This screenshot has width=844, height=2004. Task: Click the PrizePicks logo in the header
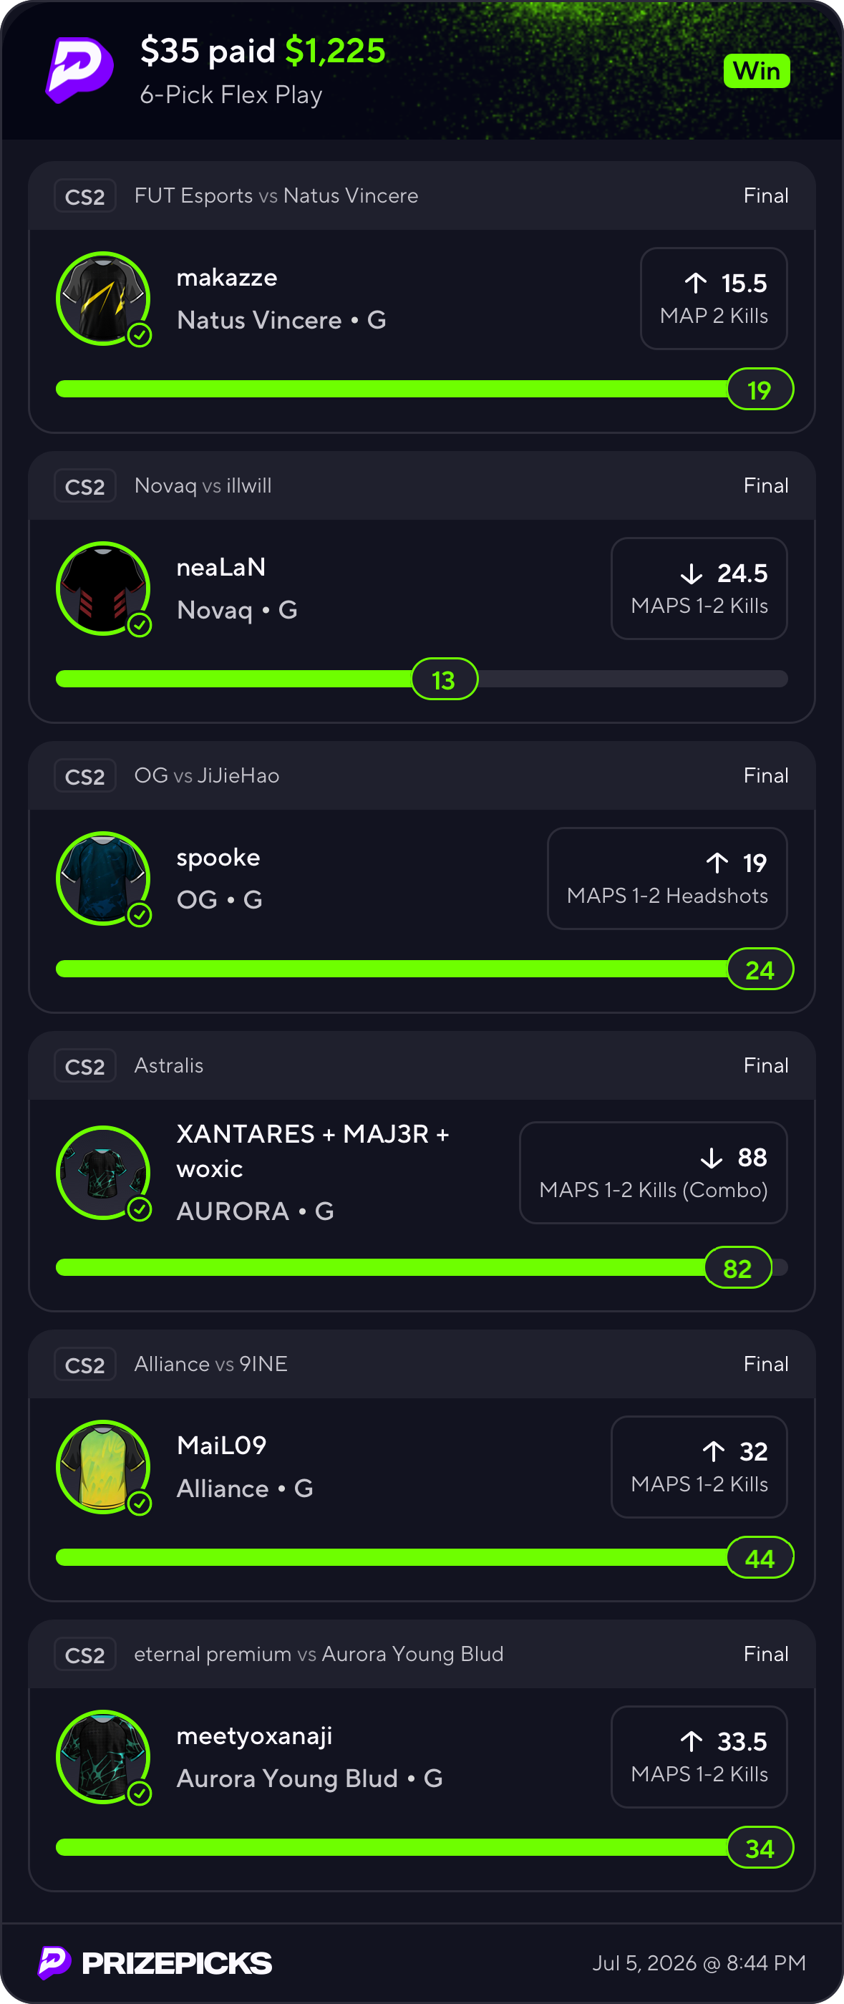pyautogui.click(x=79, y=70)
